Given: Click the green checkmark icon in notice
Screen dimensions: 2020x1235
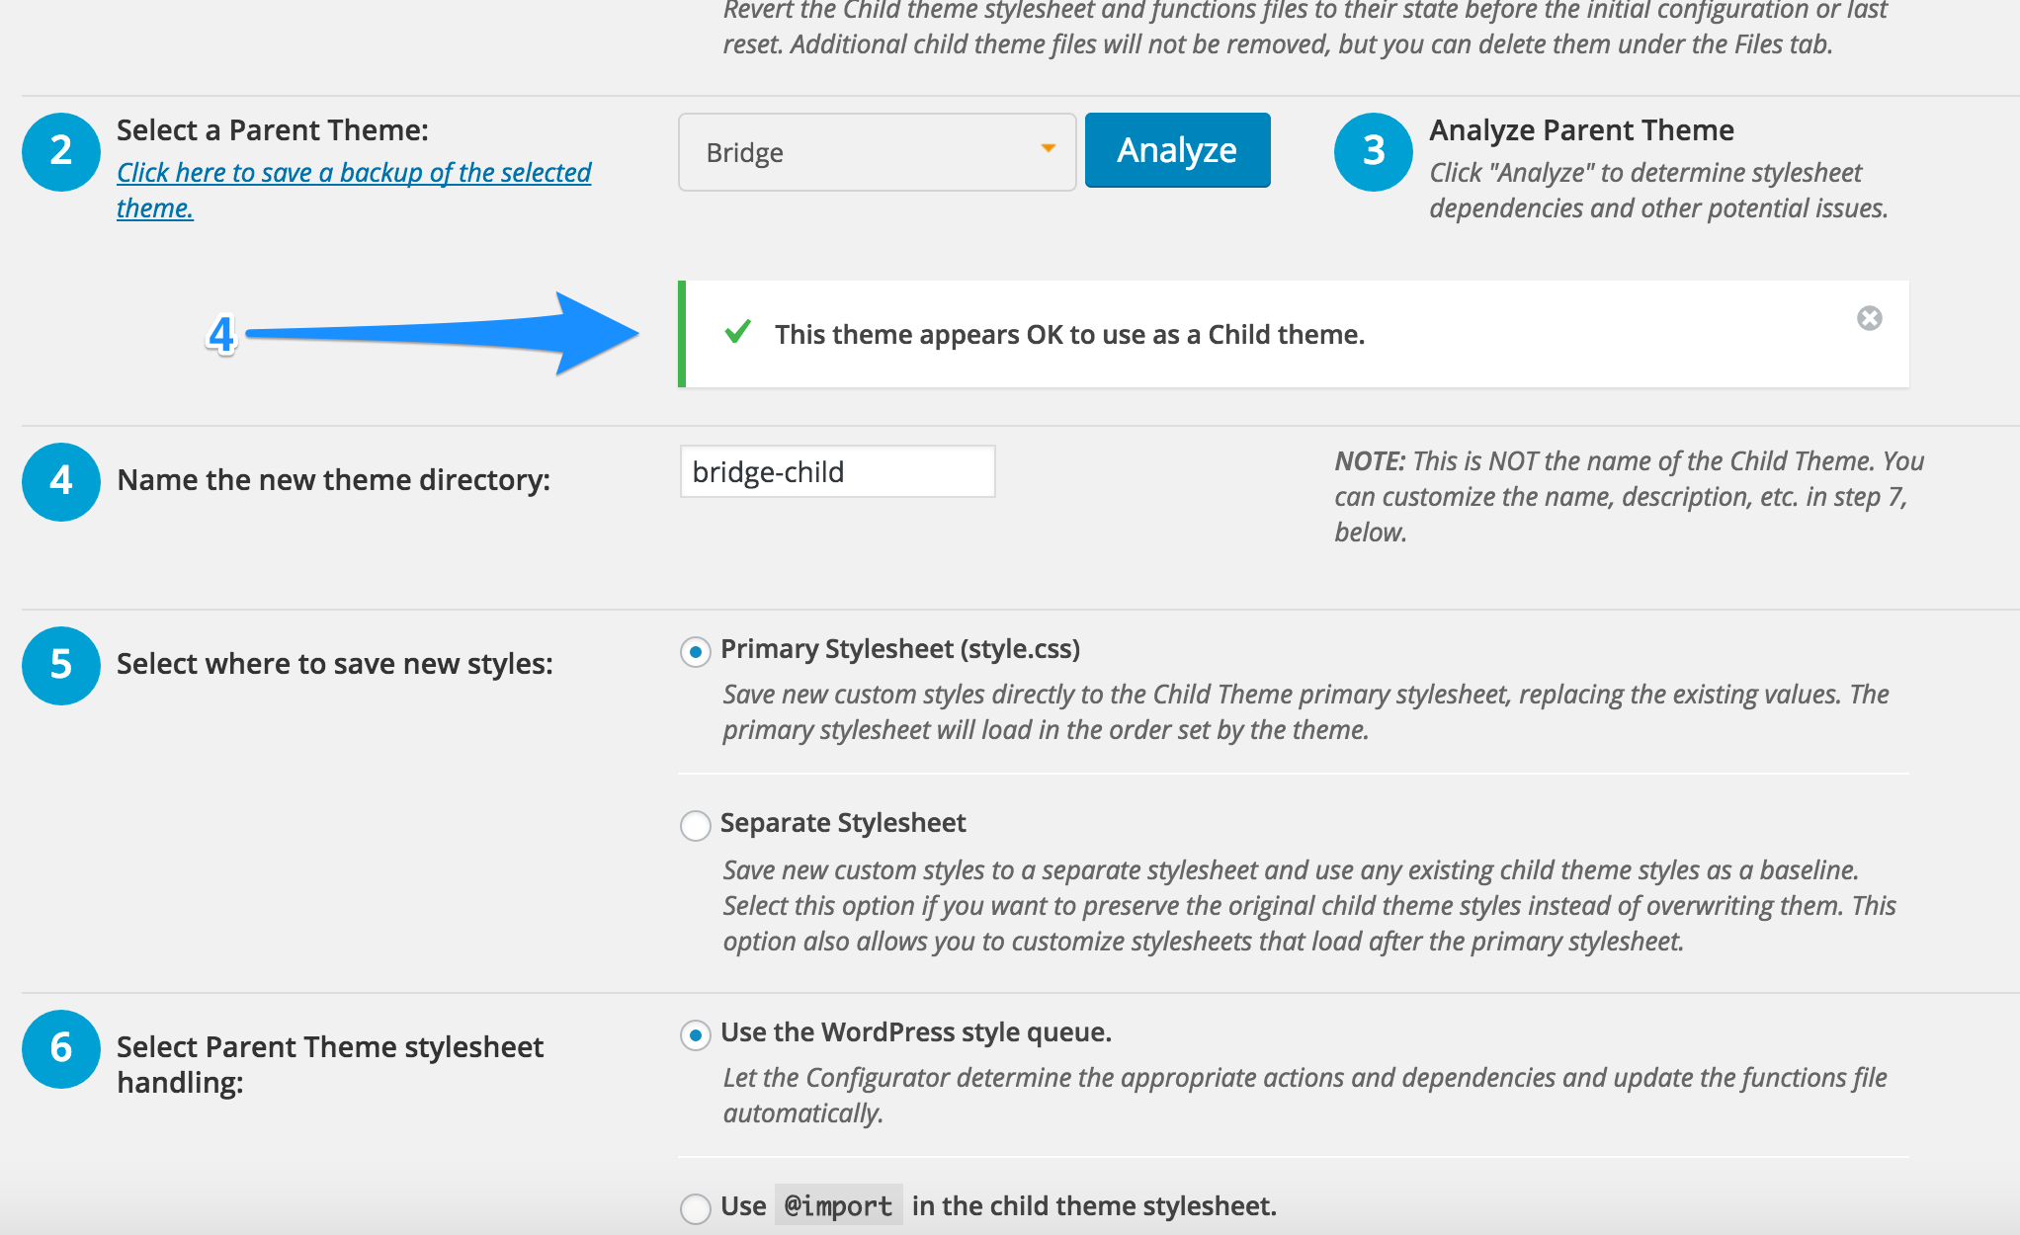Looking at the screenshot, I should (737, 332).
